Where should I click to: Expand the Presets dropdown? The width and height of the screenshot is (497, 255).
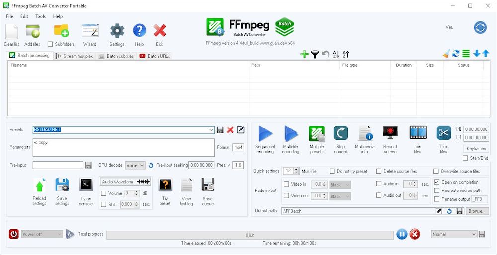(211, 130)
